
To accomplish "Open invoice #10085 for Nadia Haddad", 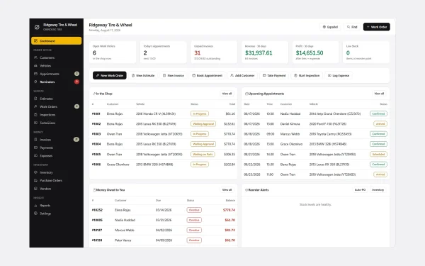I will coord(163,220).
